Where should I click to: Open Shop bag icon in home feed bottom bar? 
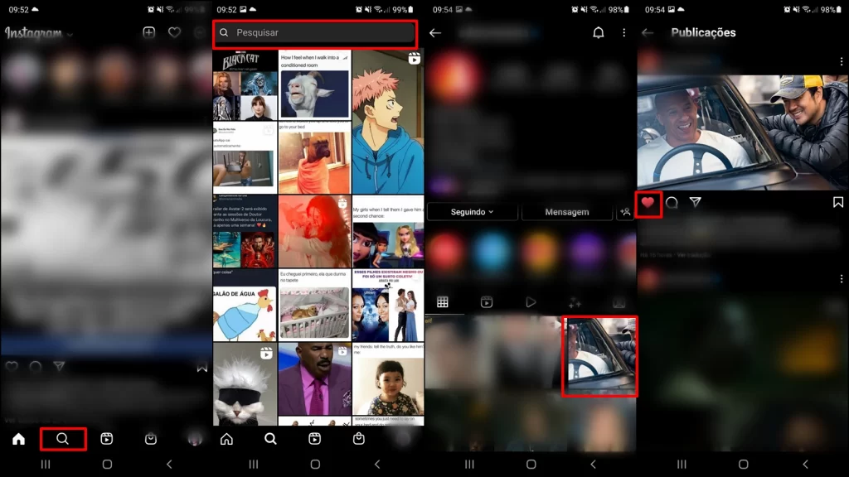[x=151, y=439]
